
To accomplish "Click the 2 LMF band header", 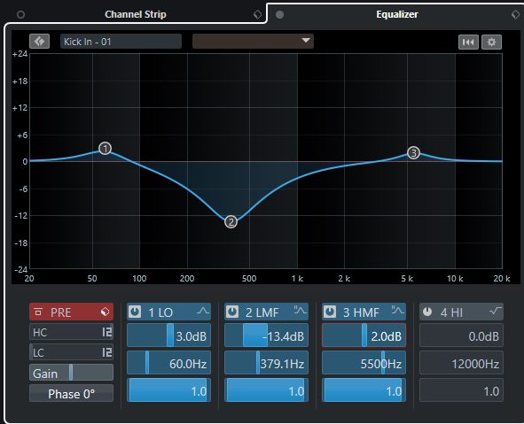I will [266, 312].
